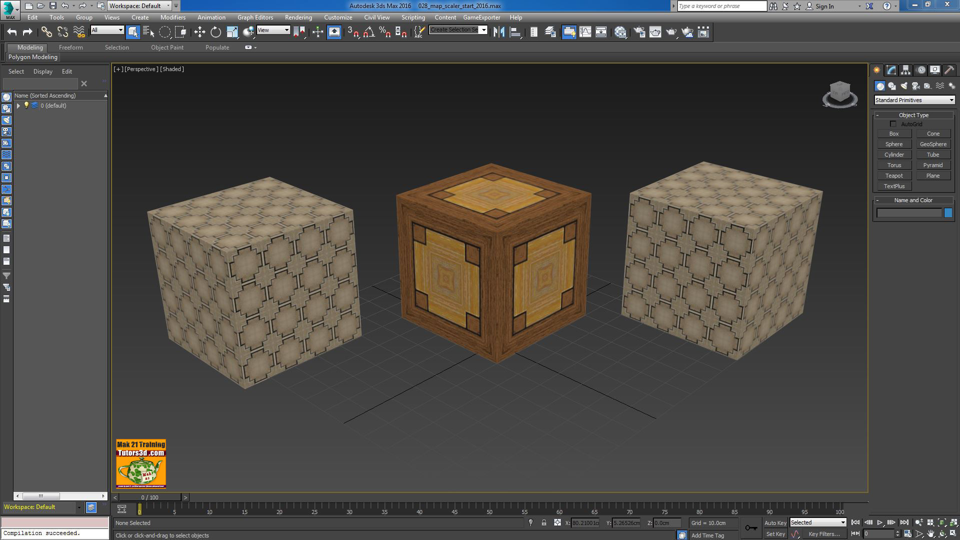Open the Graph Editors menu

point(255,17)
